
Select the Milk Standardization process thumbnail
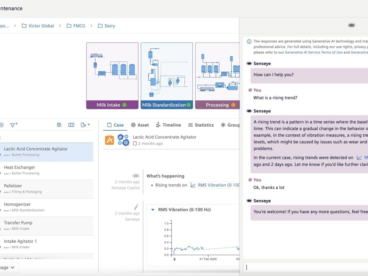tap(167, 76)
